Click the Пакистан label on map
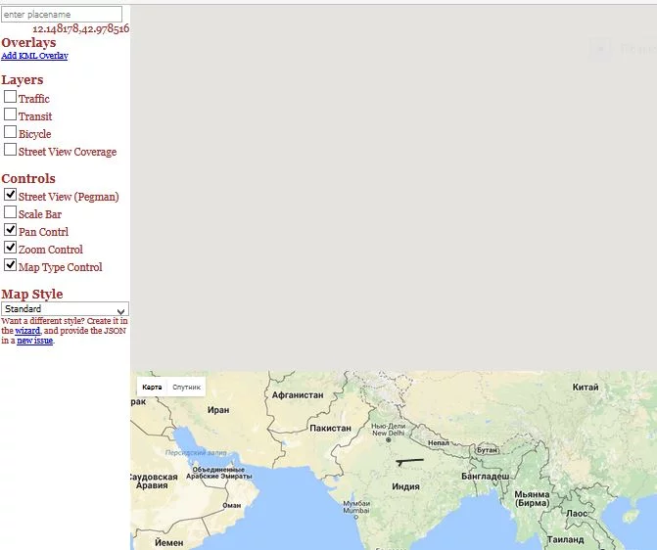This screenshot has height=550, width=657. click(x=330, y=428)
